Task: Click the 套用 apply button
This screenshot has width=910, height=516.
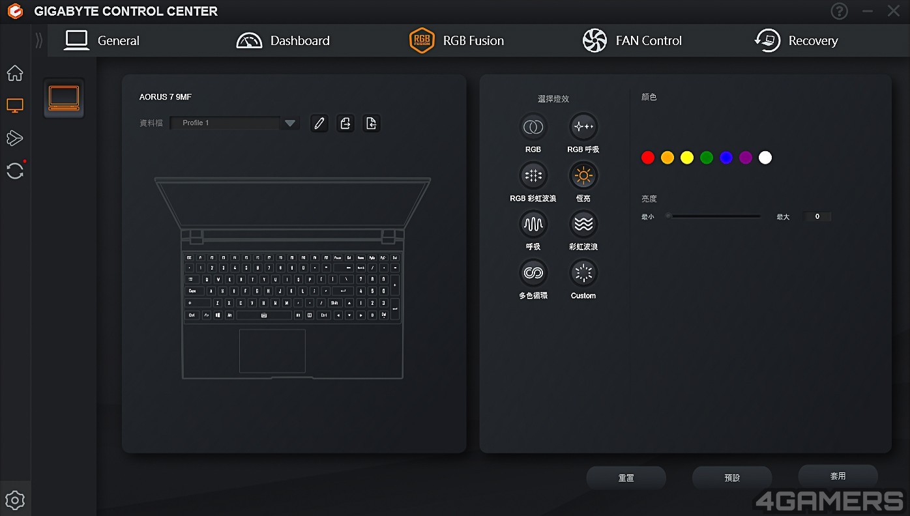Action: click(838, 476)
